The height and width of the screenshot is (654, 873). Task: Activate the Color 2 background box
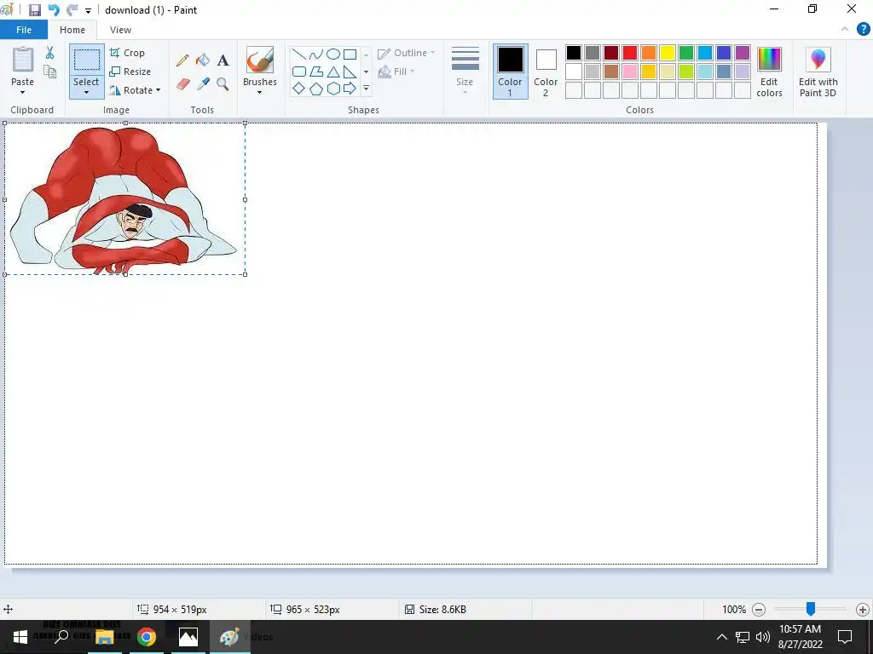click(x=546, y=72)
